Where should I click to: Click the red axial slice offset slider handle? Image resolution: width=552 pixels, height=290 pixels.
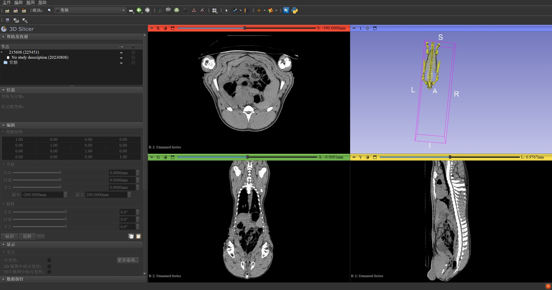point(245,28)
